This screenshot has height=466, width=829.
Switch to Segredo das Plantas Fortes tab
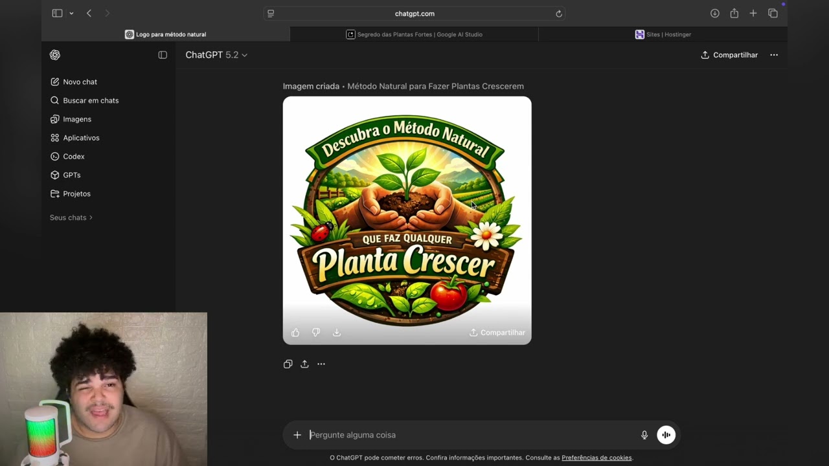point(414,34)
